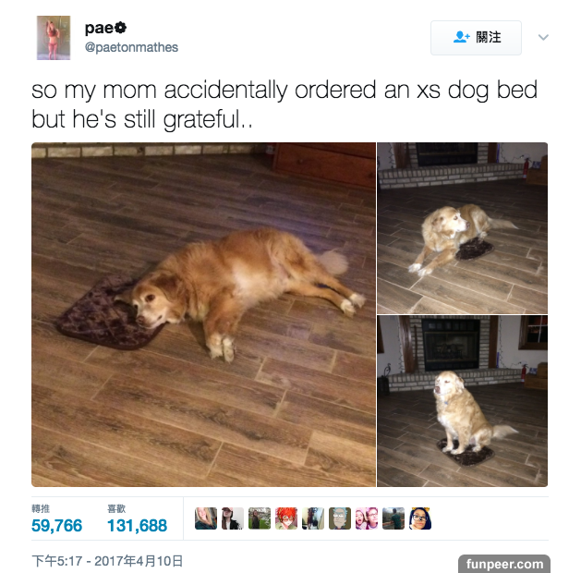Open the fifth liker avatar in the row
This screenshot has width=569, height=573.
pyautogui.click(x=313, y=518)
